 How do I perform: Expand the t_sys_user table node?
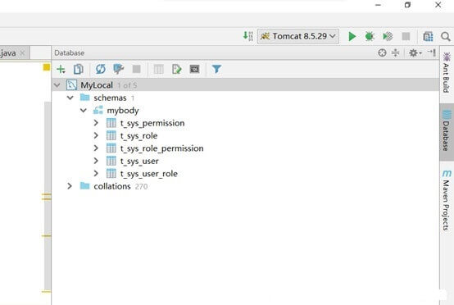click(x=96, y=161)
